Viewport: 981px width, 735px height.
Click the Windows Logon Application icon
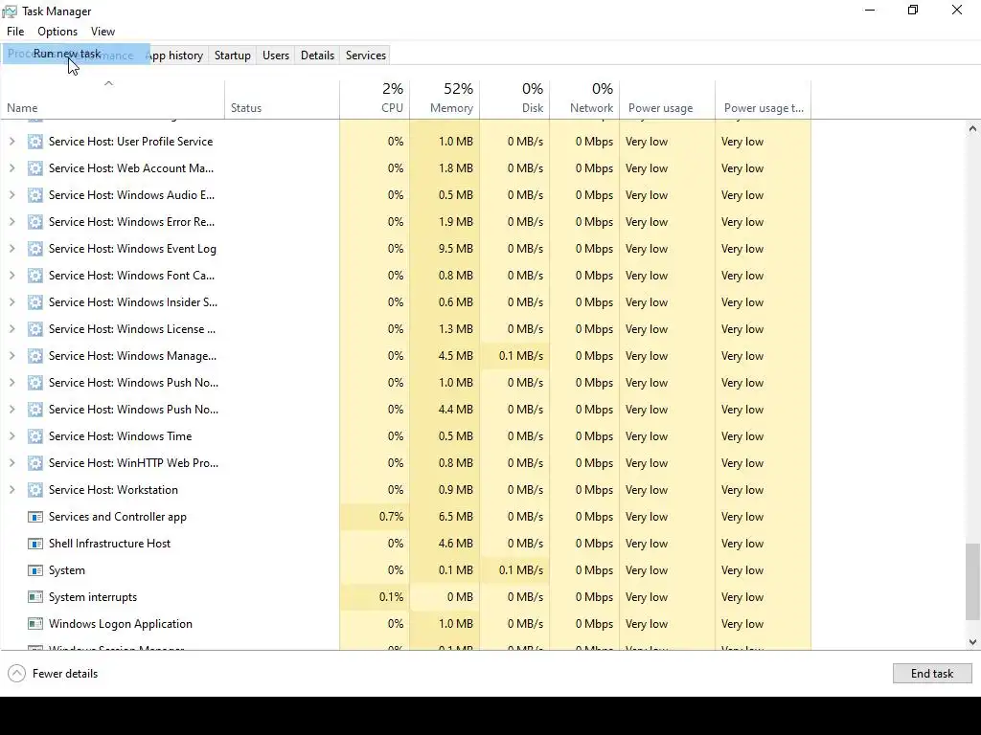point(35,624)
